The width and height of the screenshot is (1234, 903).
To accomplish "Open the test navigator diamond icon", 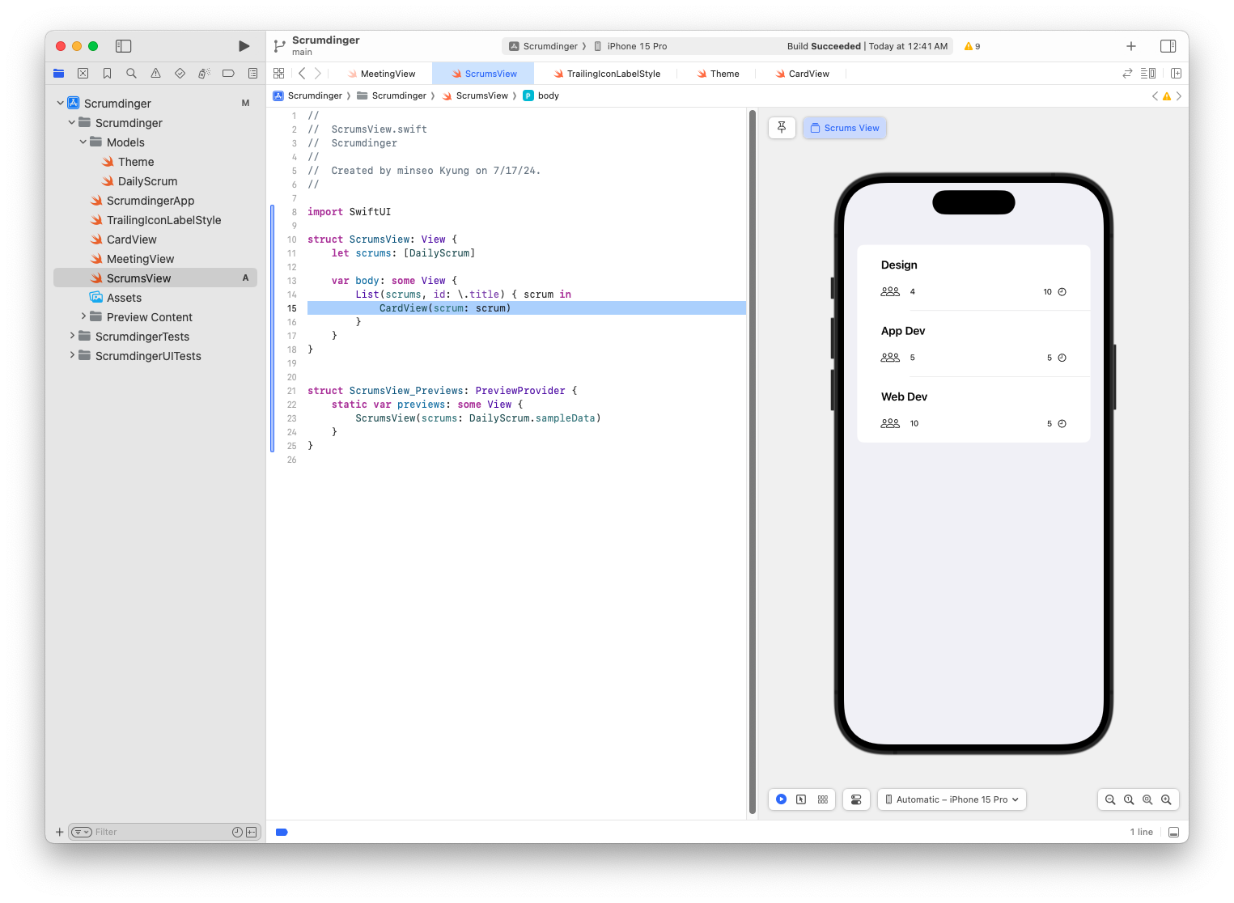I will pos(180,74).
